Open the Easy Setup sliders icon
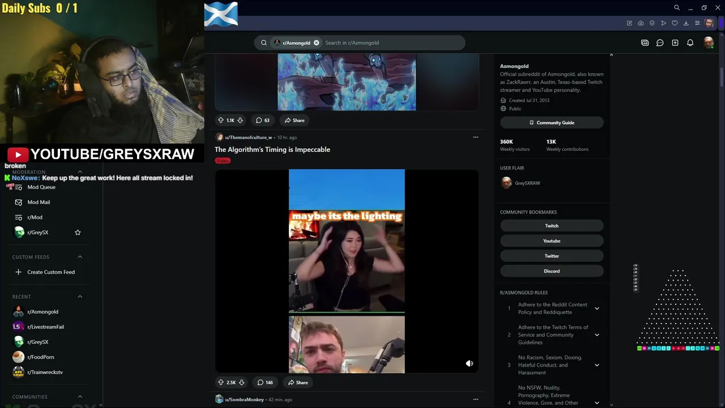Image resolution: width=725 pixels, height=408 pixels. coord(697,23)
